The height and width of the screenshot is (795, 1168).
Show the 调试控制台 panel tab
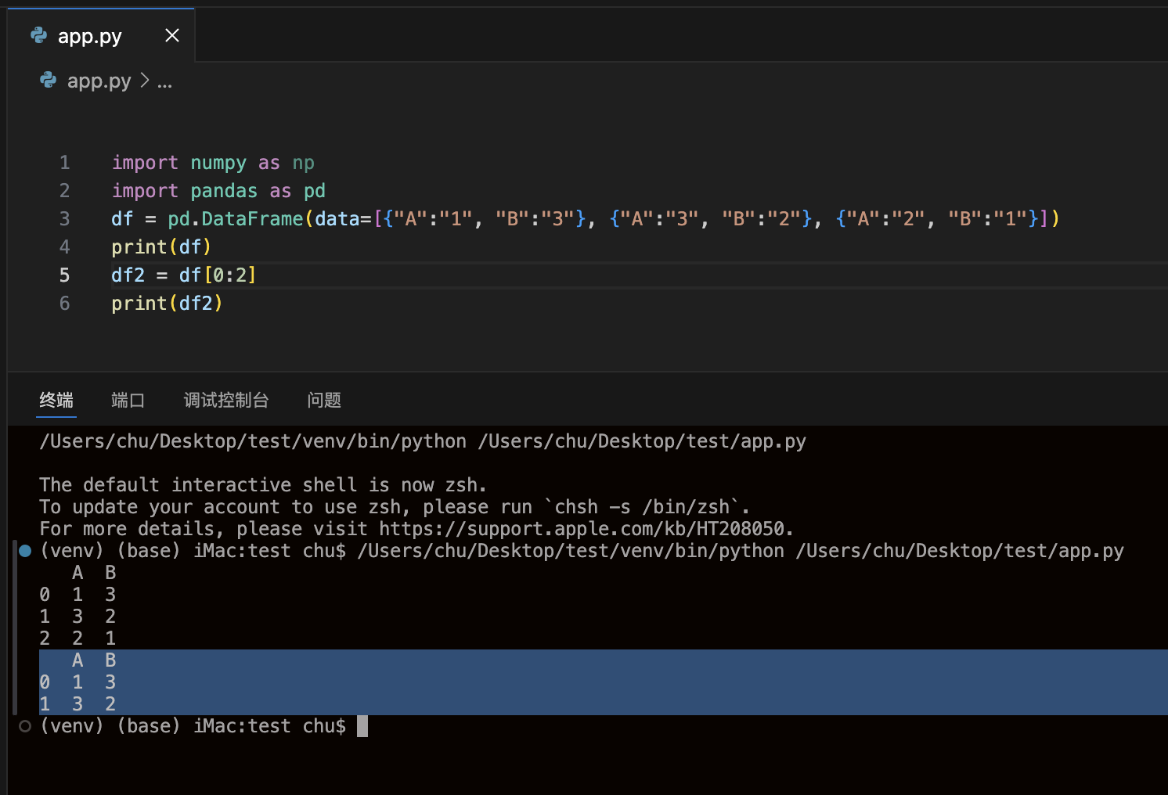[x=226, y=401]
